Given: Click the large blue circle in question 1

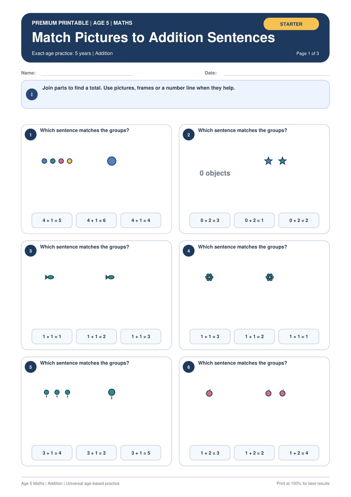Looking at the screenshot, I should pos(112,161).
